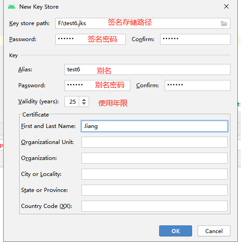This screenshot has height=245, width=241.
Task: Click the Android logo icon in title bar
Action: pos(11,7)
